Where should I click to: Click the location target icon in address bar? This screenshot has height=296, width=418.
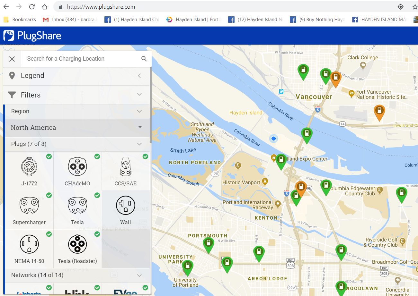(401, 7)
